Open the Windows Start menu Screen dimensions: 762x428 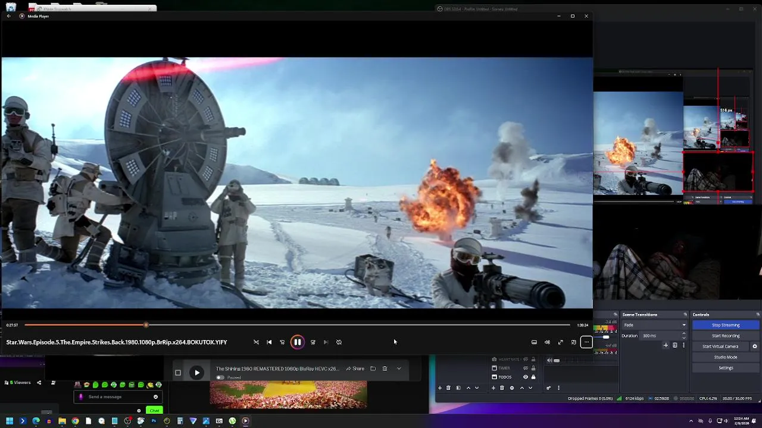pos(10,421)
